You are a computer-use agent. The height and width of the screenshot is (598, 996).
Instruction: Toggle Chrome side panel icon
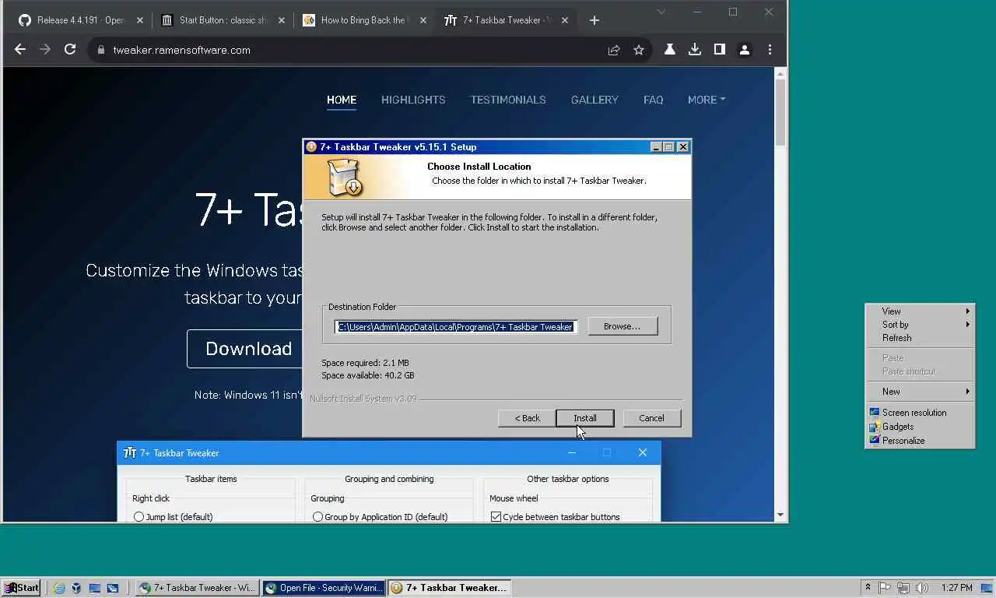[720, 49]
